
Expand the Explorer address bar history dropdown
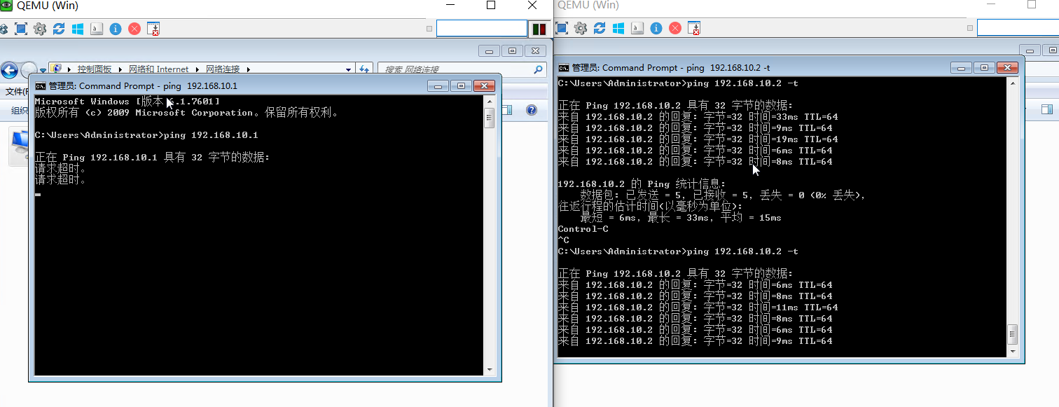[349, 69]
